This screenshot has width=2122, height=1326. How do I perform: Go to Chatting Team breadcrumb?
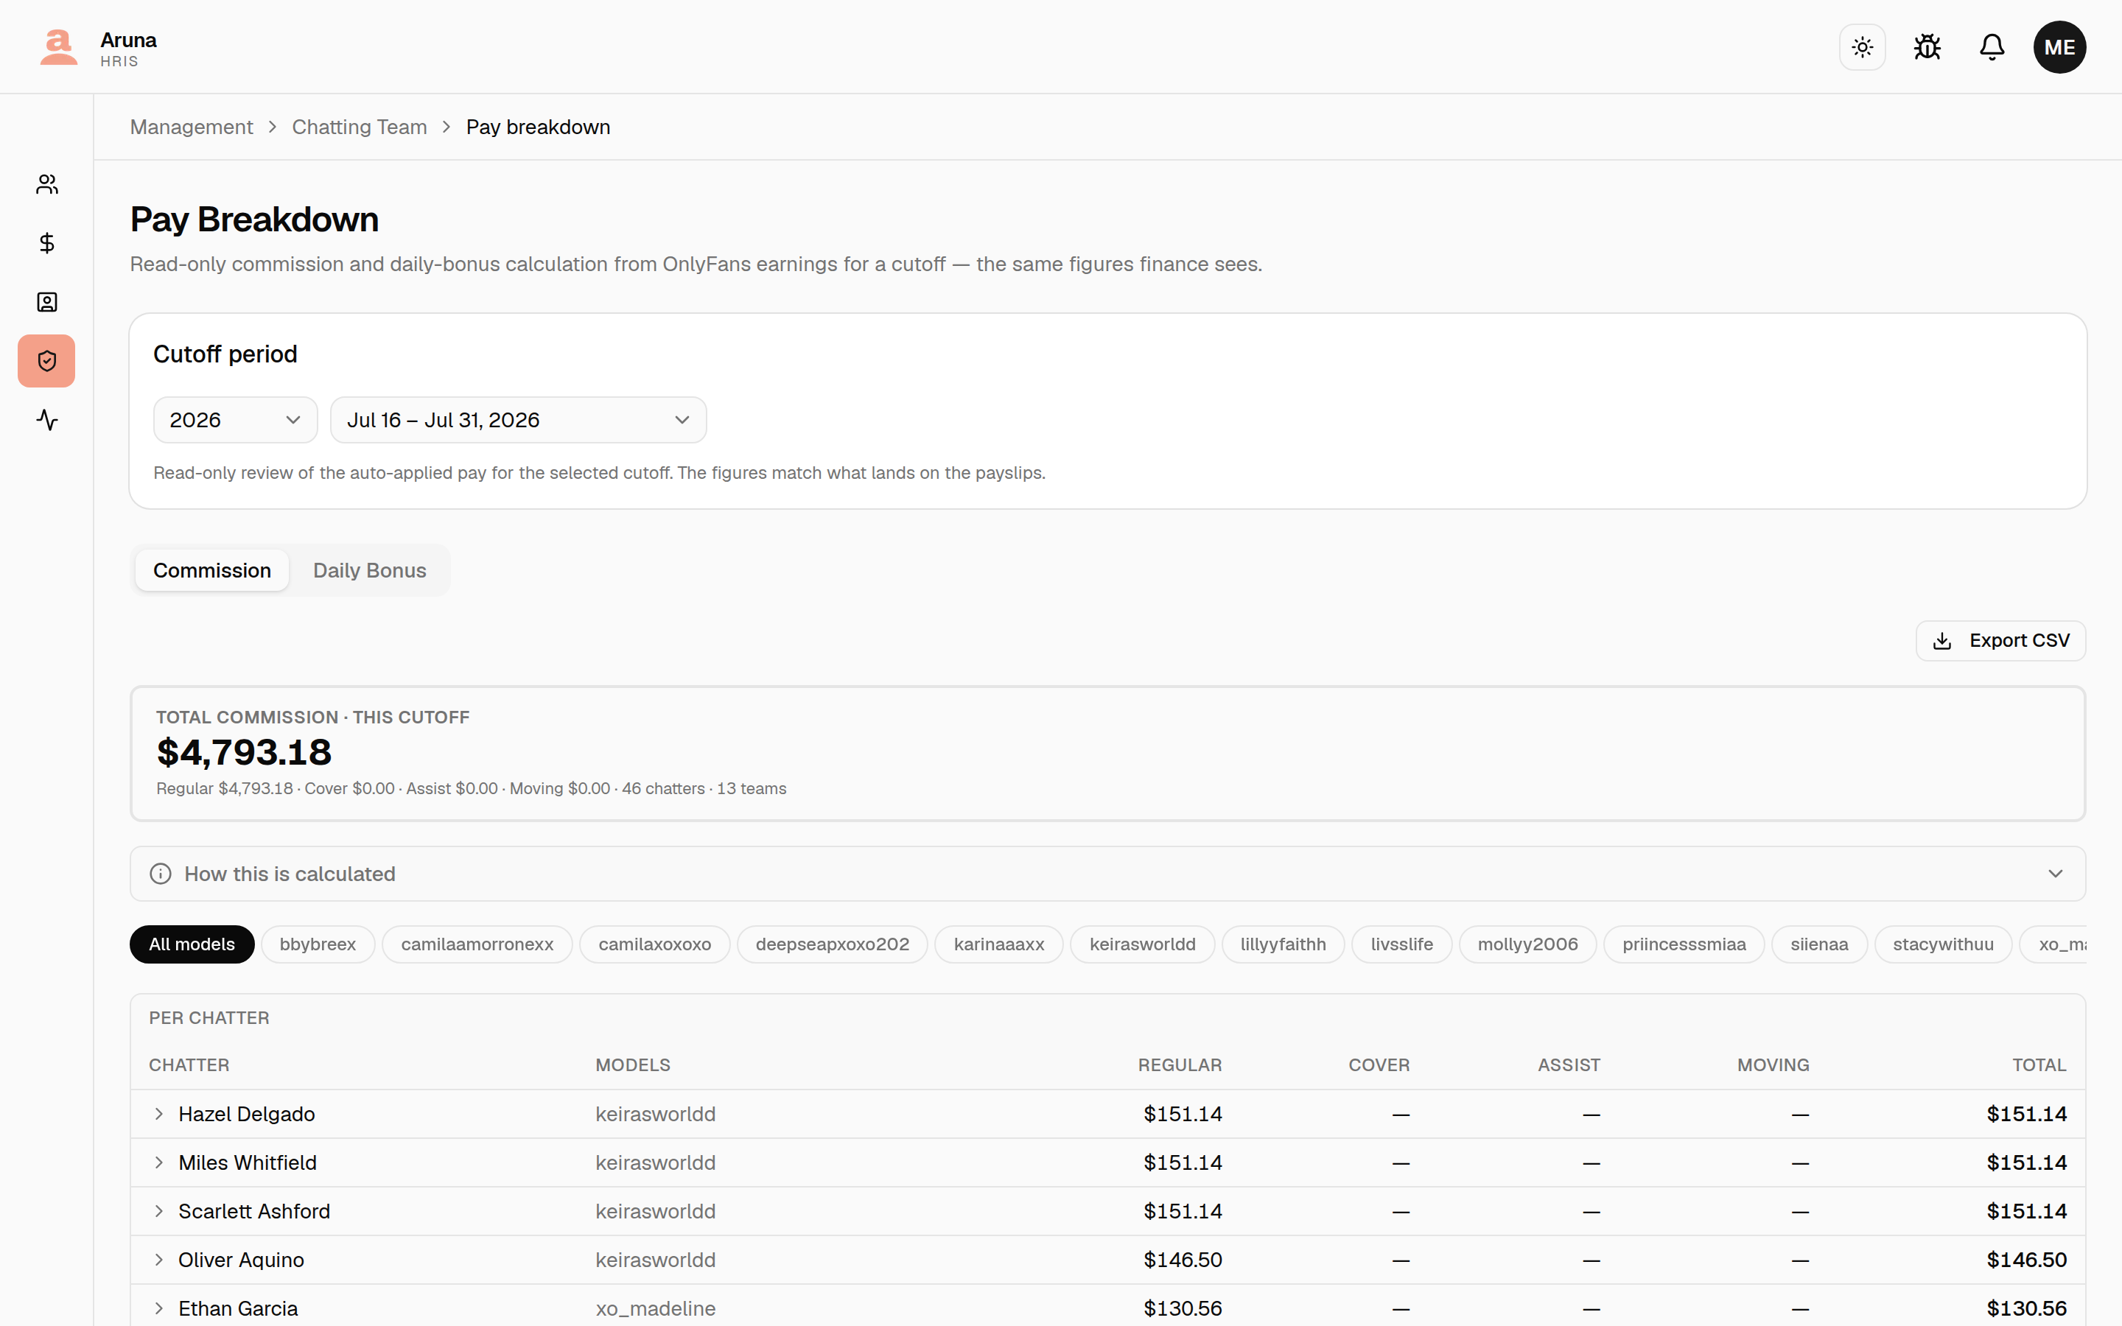[x=360, y=127]
